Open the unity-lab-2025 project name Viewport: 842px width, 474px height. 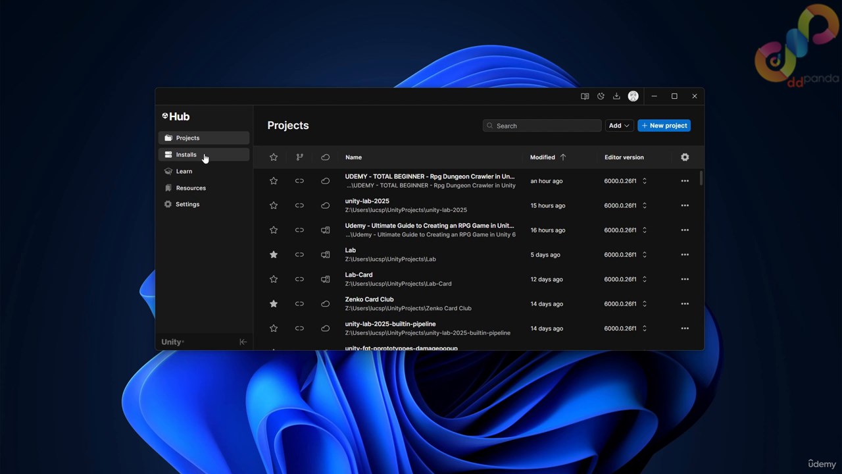[367, 201]
